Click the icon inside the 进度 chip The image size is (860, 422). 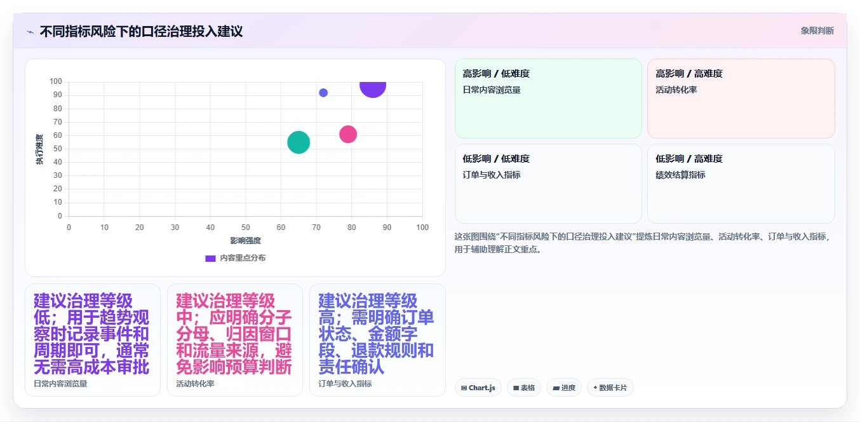click(556, 388)
